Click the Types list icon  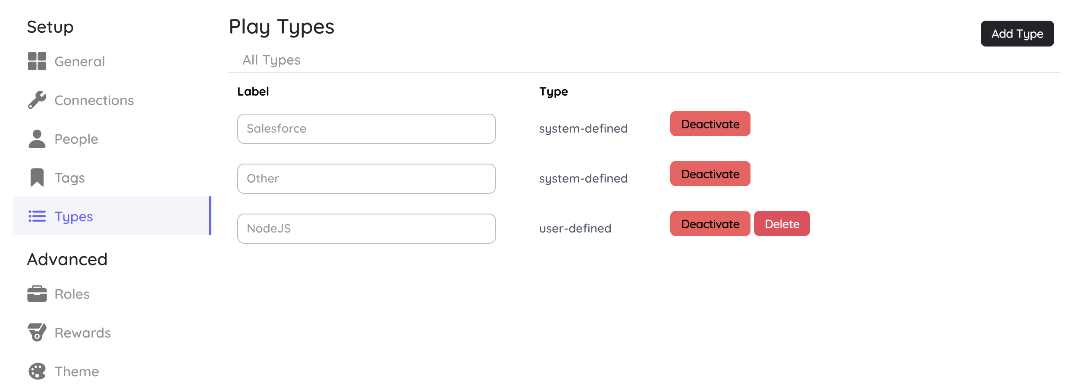(37, 216)
